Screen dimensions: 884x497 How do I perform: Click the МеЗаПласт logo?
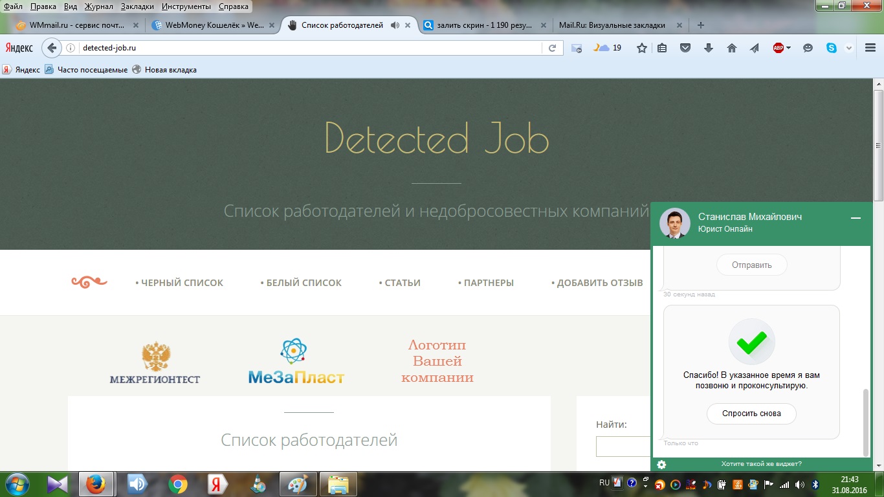point(296,362)
